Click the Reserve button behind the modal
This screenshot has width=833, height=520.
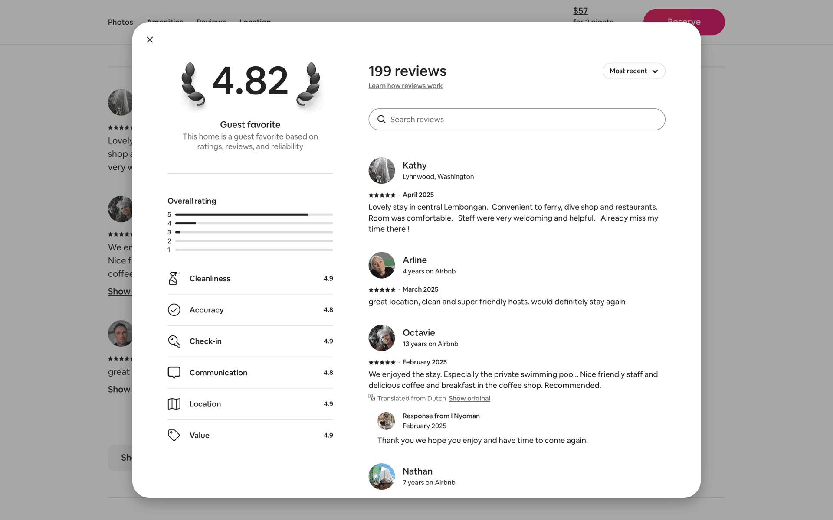pyautogui.click(x=684, y=22)
